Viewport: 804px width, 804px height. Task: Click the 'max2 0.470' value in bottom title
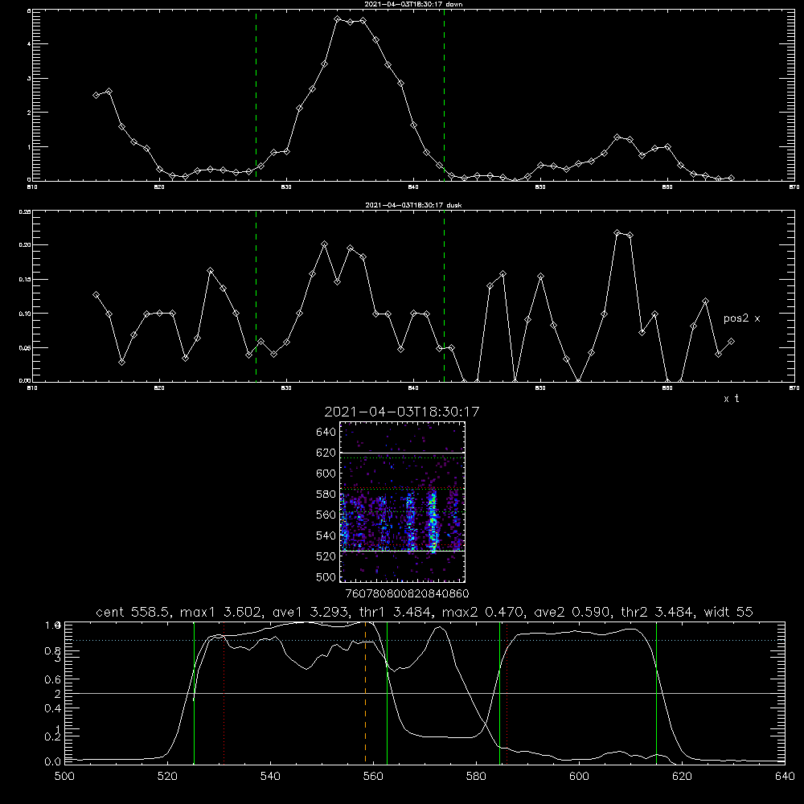pyautogui.click(x=482, y=612)
